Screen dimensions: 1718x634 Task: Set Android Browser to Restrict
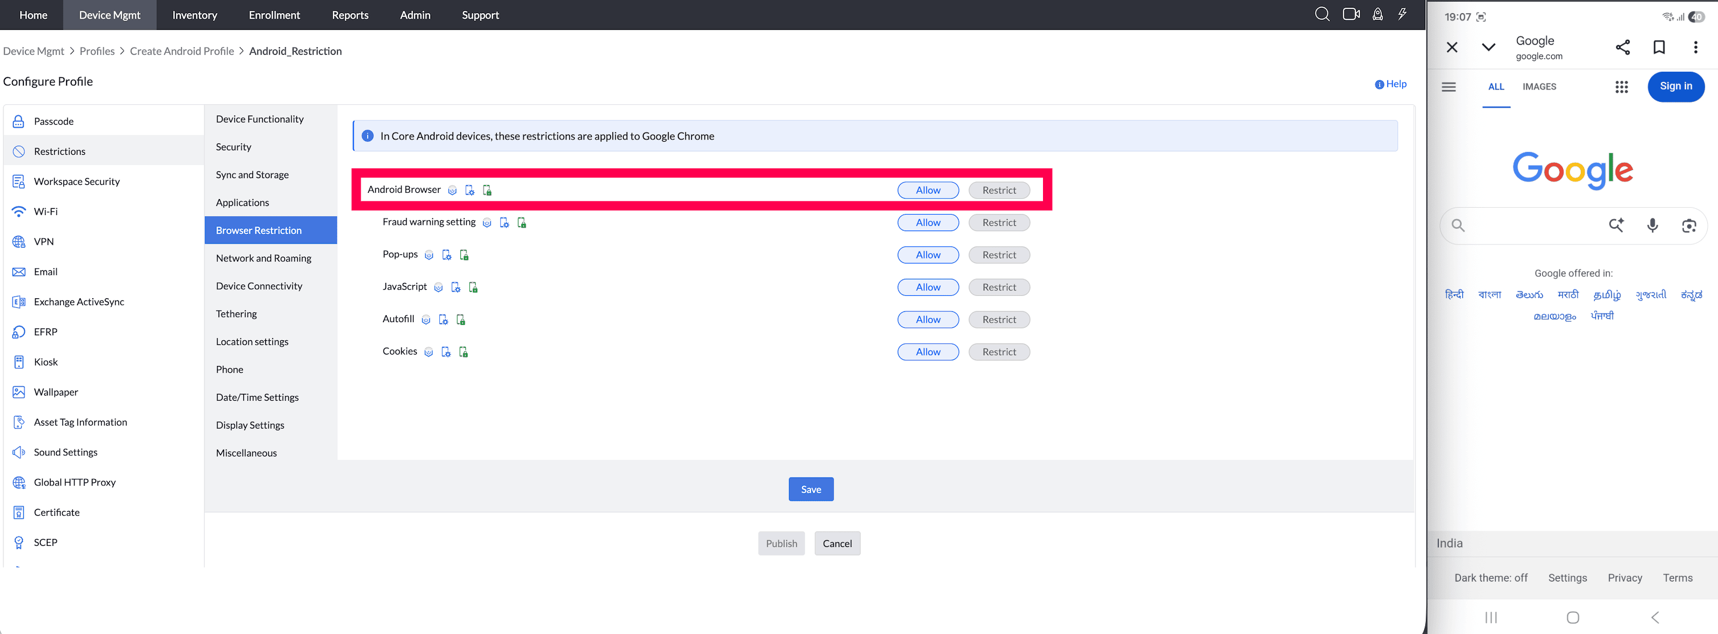click(999, 190)
